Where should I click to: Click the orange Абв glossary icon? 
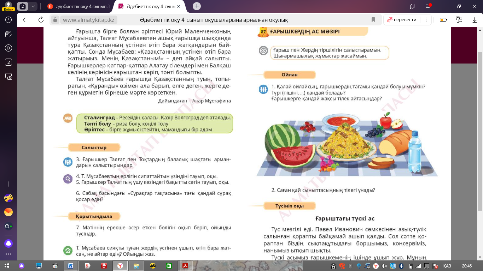point(68,118)
